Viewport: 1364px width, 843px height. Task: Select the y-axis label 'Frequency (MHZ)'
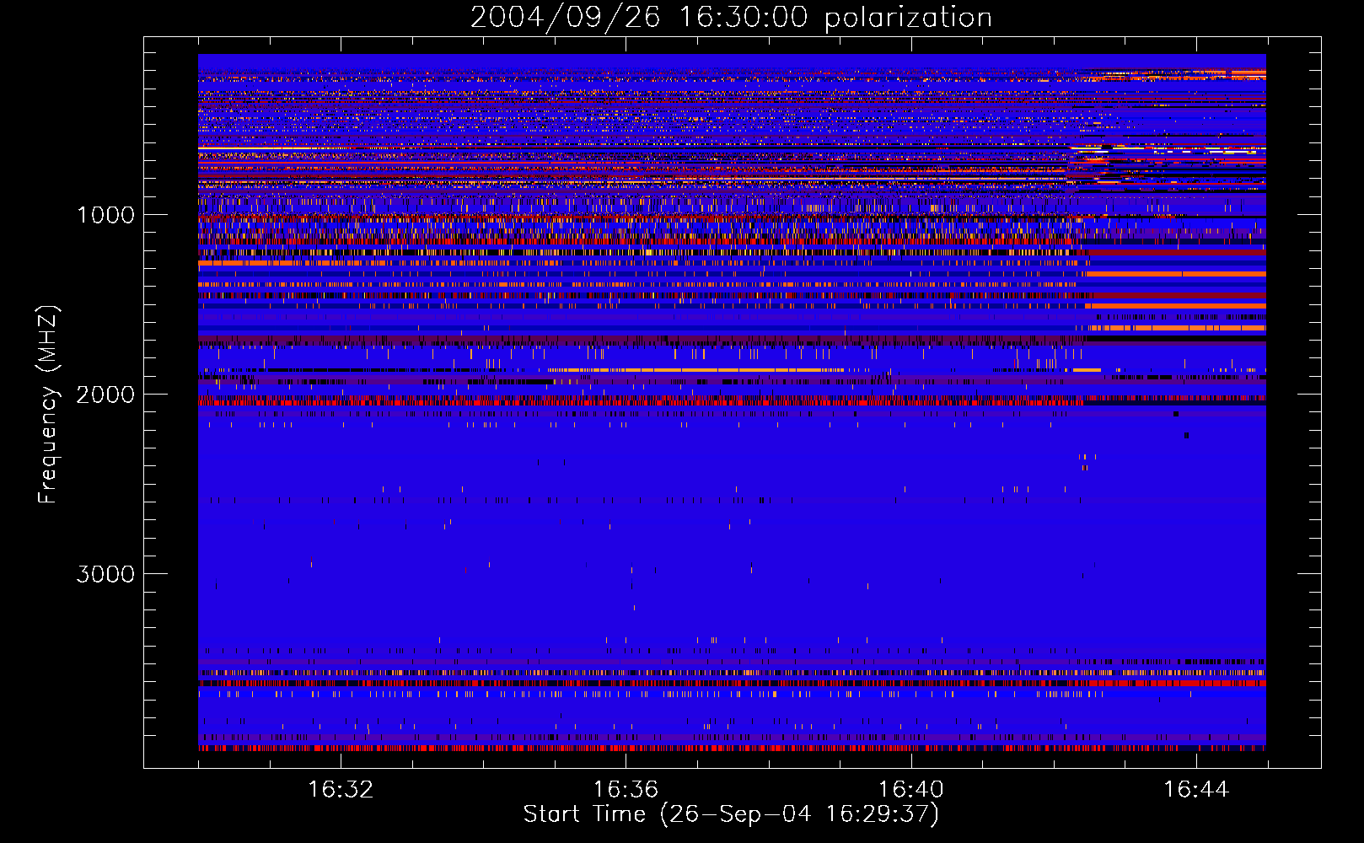(49, 405)
